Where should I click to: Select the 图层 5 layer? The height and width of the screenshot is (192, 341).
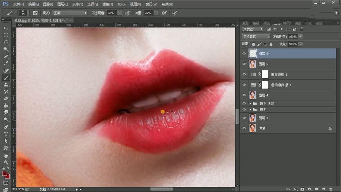263,64
